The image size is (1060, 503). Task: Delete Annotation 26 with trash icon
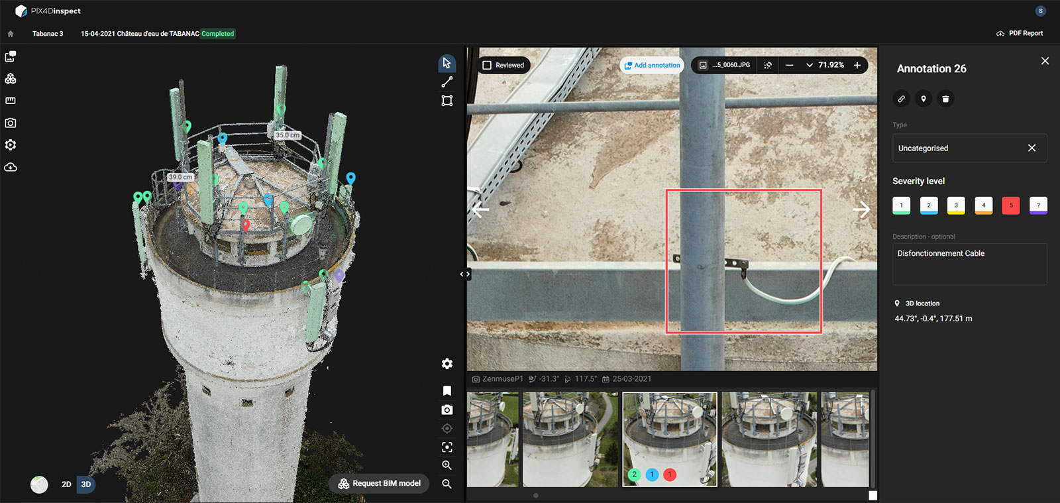945,99
